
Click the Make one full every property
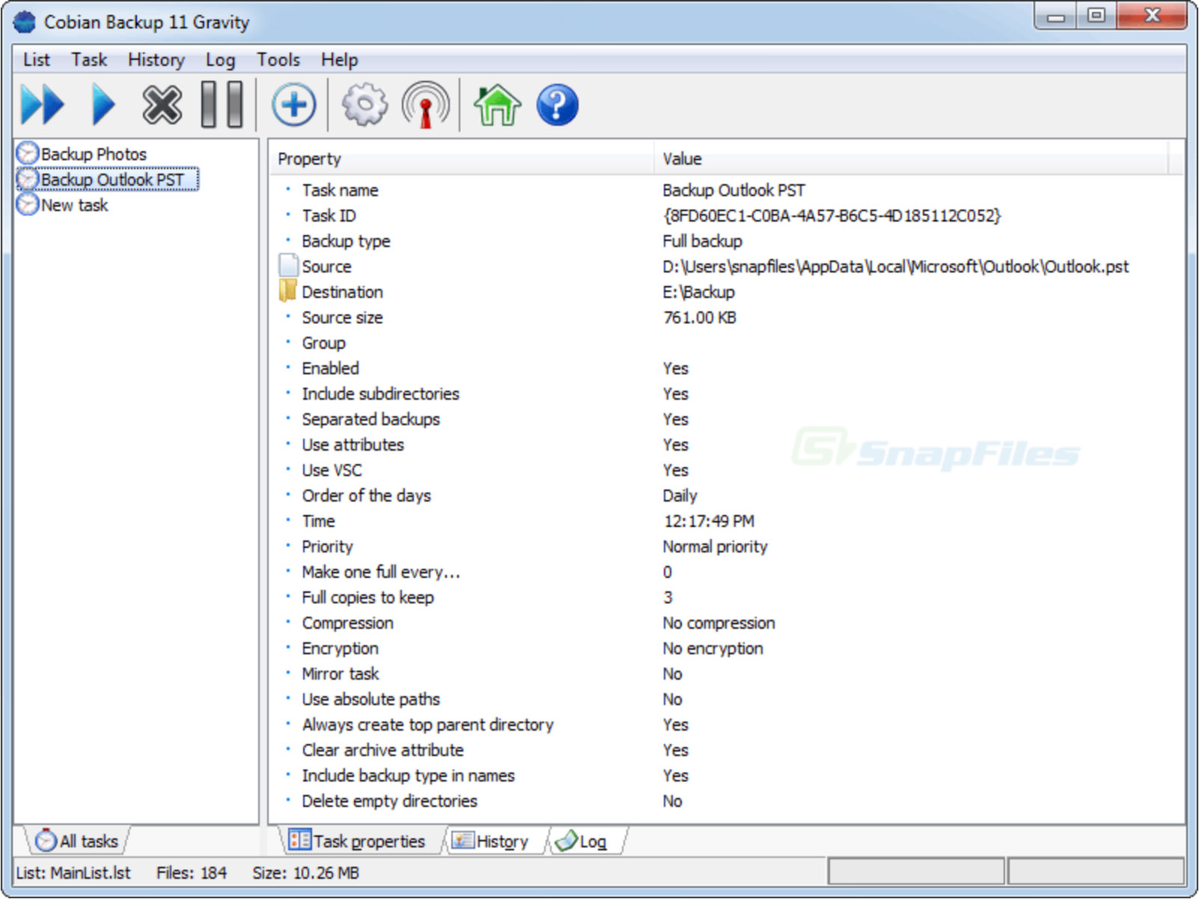(x=381, y=572)
